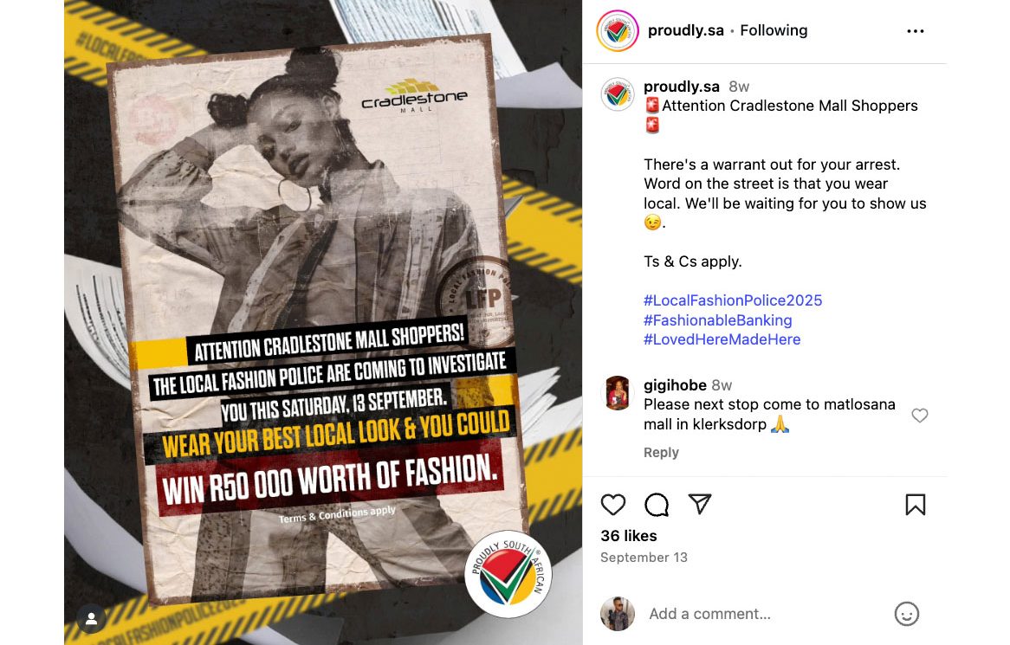
Task: Save post with bookmark icon
Action: (x=916, y=505)
